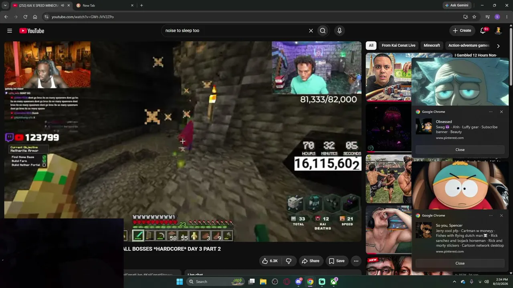Dismiss the So you, Spencer notification with X

[501, 216]
